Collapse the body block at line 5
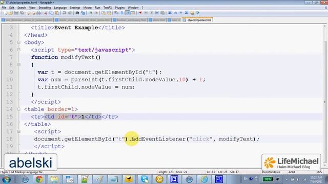 (x=19, y=42)
